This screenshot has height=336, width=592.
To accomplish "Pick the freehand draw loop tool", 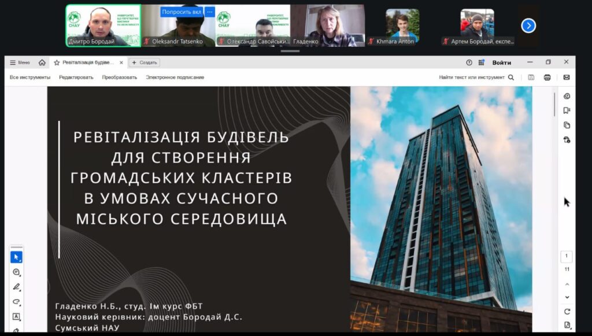I will [16, 302].
